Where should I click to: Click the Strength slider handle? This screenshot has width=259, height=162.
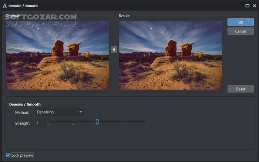[97, 121]
